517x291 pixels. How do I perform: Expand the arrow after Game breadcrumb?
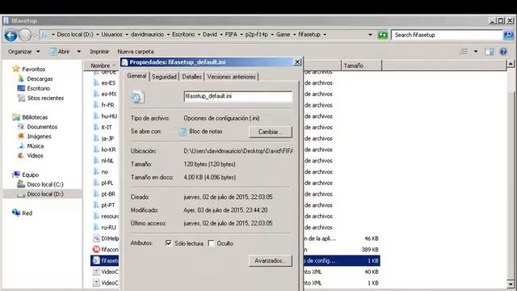coord(294,34)
